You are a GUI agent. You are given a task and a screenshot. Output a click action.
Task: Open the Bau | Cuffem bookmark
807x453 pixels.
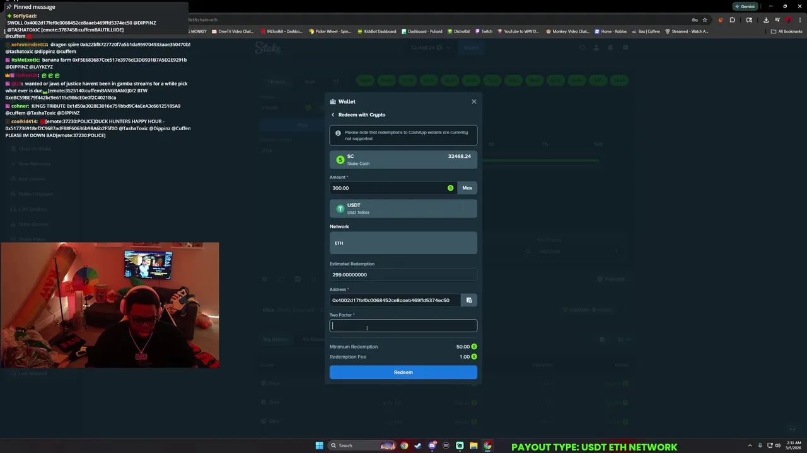646,31
